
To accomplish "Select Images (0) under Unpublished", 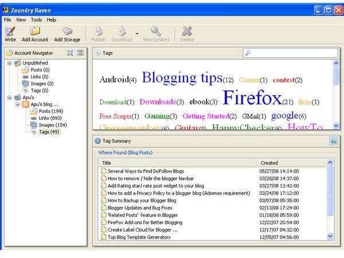I will [x=42, y=84].
